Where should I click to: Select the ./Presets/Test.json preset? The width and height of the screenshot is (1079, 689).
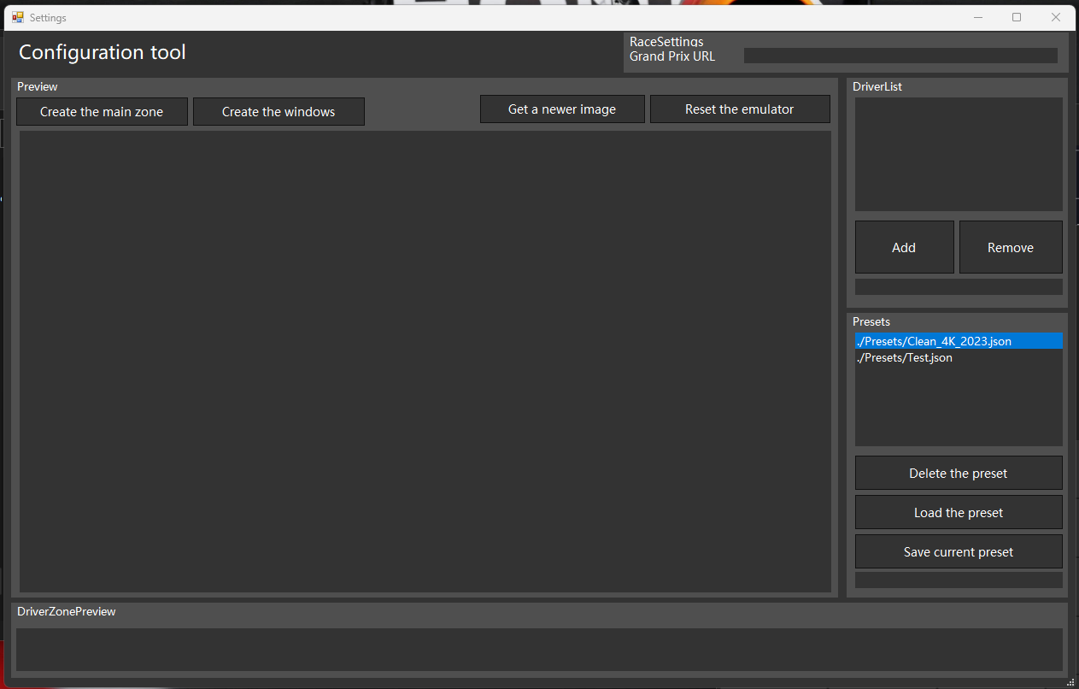tap(904, 357)
